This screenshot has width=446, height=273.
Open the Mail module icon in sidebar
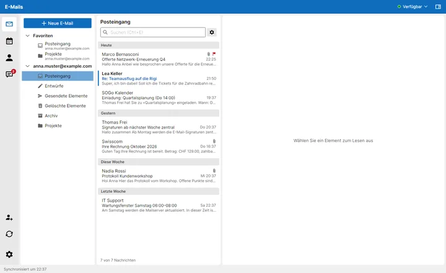pos(9,24)
